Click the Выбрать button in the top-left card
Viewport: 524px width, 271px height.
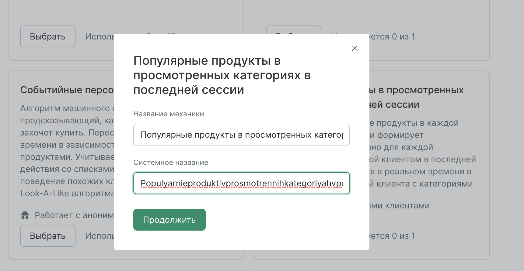click(x=48, y=36)
